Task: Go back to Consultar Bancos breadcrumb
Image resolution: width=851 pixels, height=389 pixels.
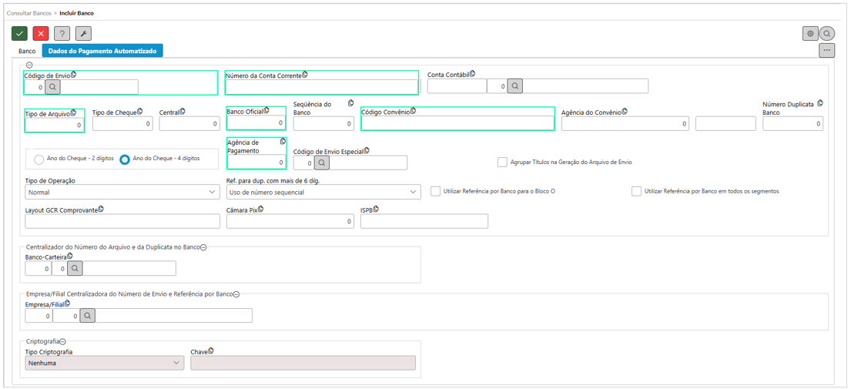Action: (29, 12)
